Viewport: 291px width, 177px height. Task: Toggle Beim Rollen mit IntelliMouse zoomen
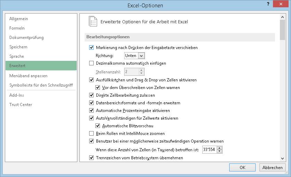click(x=91, y=134)
